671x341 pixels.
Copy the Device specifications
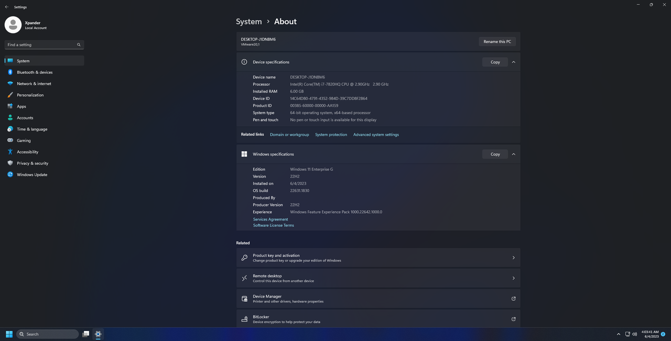pyautogui.click(x=495, y=62)
